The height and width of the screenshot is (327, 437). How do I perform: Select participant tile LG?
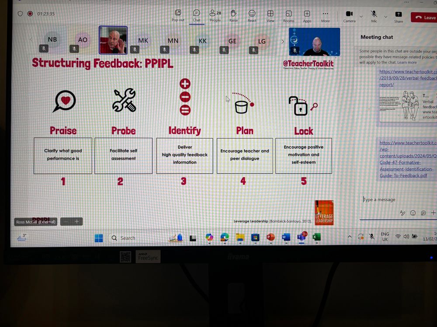[x=262, y=42]
